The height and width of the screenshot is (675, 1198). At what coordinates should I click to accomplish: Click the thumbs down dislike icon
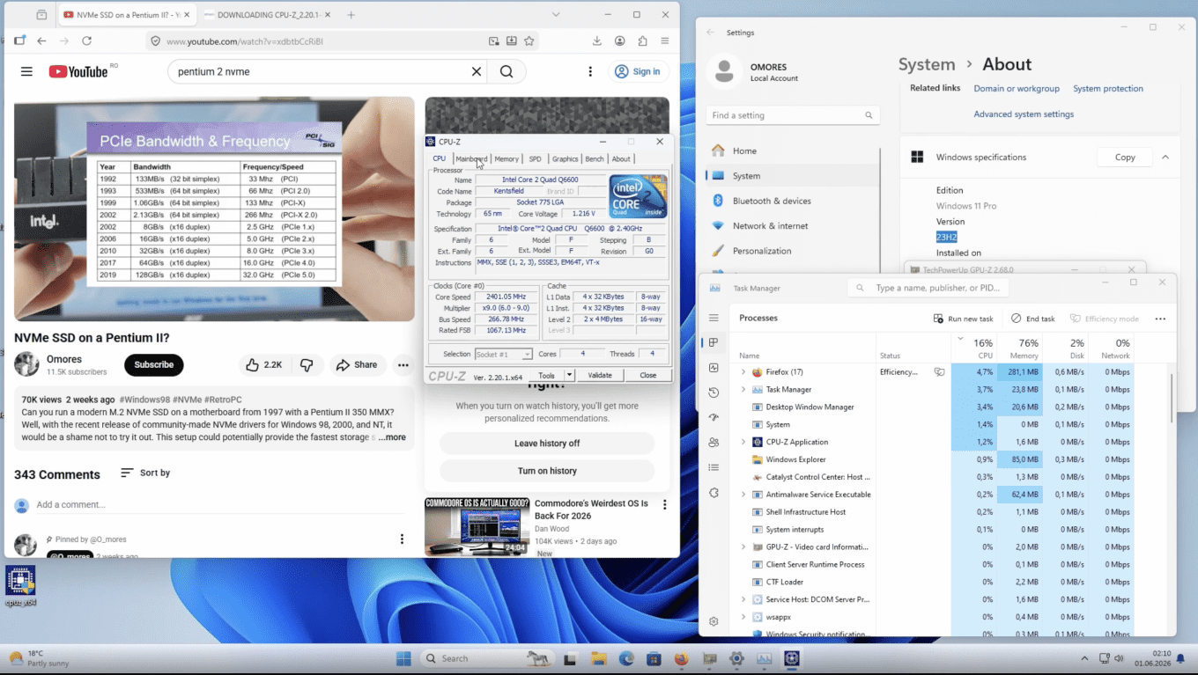click(307, 365)
